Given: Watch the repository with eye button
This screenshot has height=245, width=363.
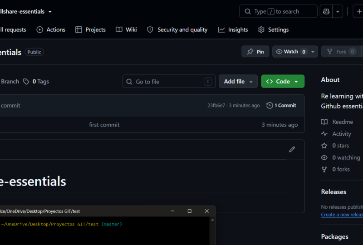Looking at the screenshot, I should (290, 52).
